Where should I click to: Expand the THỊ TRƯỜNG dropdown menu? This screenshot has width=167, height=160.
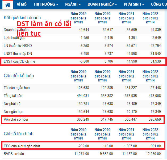(46, 4)
